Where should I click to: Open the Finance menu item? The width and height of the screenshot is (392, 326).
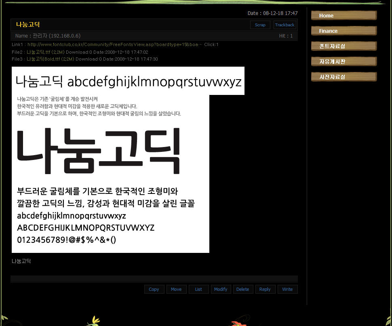pos(344,31)
